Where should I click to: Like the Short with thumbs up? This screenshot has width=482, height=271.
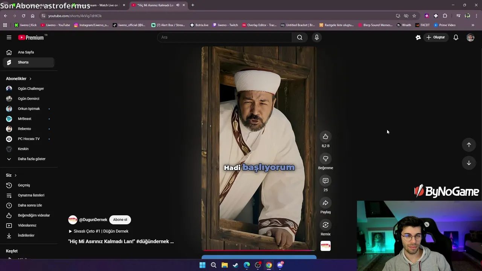pos(325,137)
